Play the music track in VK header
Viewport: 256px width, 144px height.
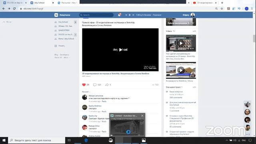[x=130, y=15]
